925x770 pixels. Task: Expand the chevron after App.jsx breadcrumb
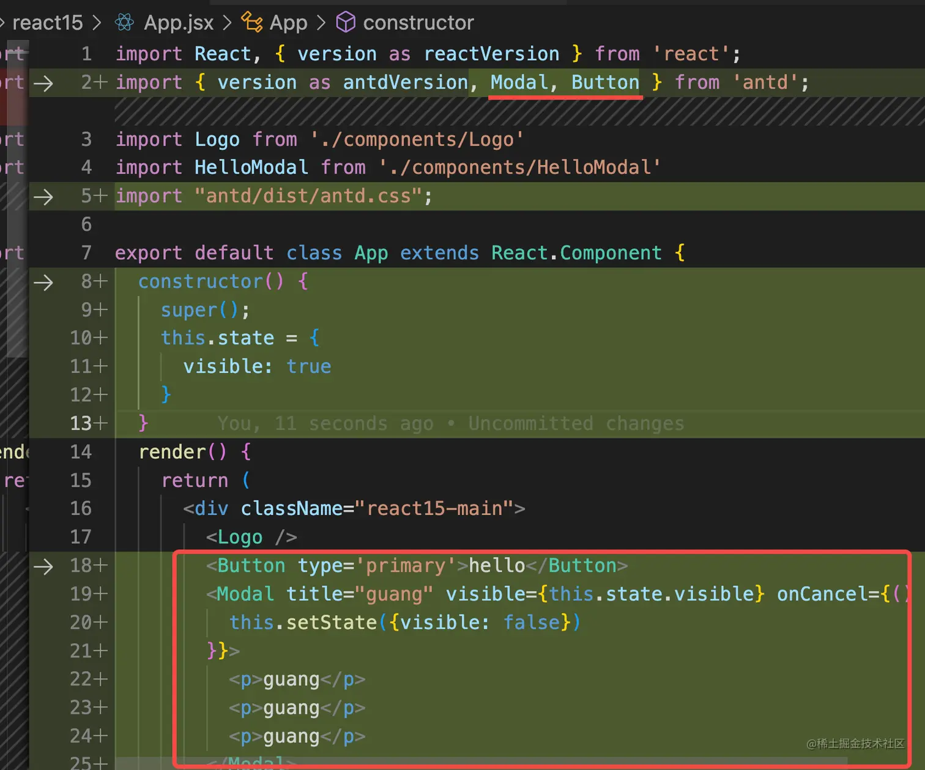[228, 23]
